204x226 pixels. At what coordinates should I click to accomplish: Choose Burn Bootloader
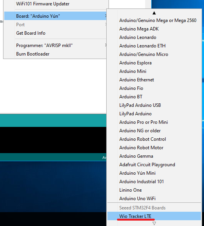pos(55,54)
